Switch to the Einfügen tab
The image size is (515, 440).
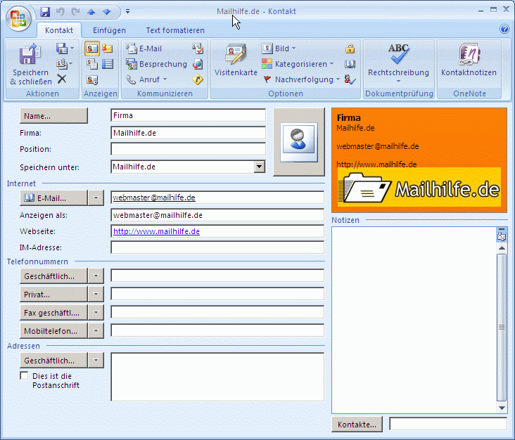(109, 30)
